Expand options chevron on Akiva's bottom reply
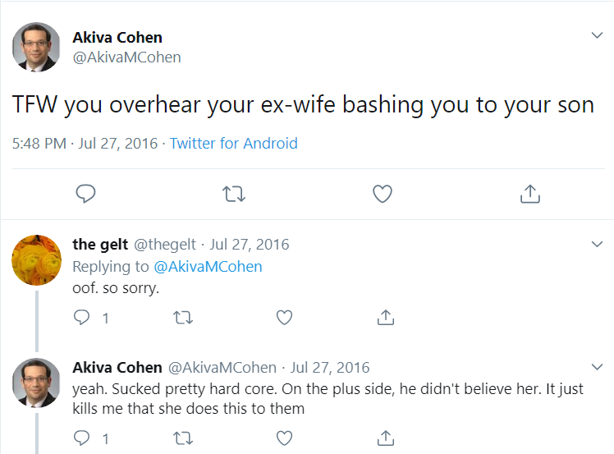This screenshot has height=454, width=614. [597, 367]
